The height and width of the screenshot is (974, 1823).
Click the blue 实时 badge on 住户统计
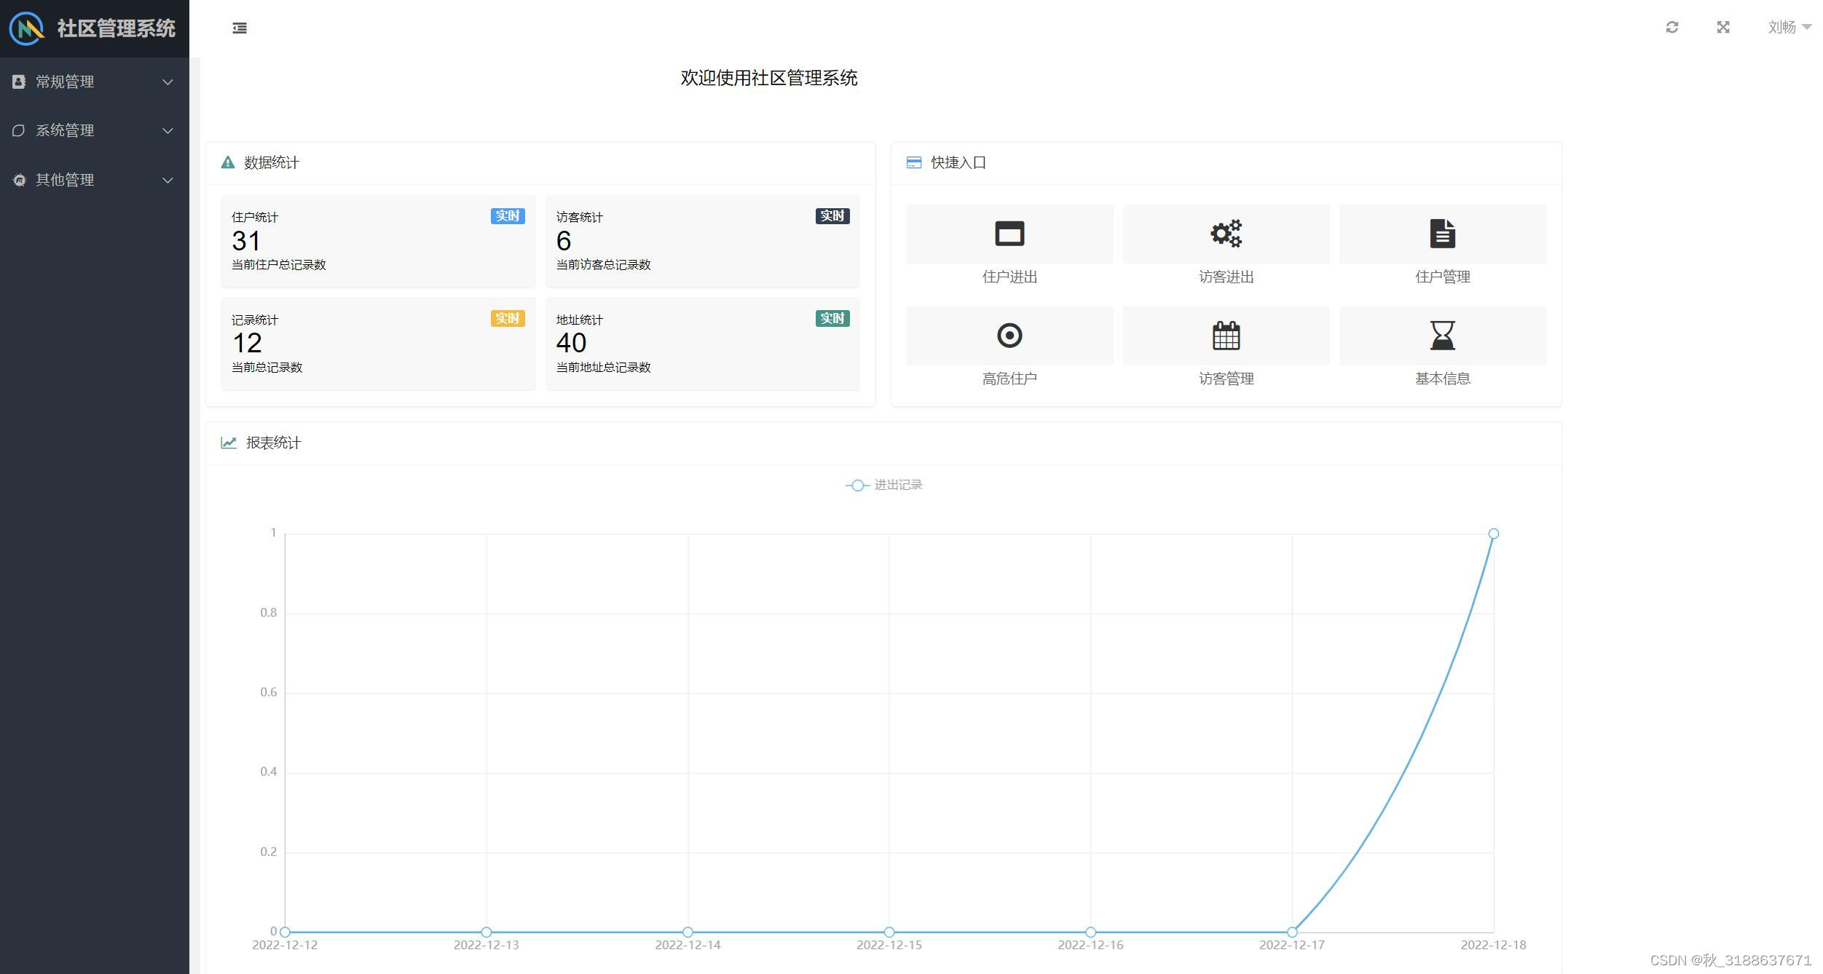pos(508,216)
